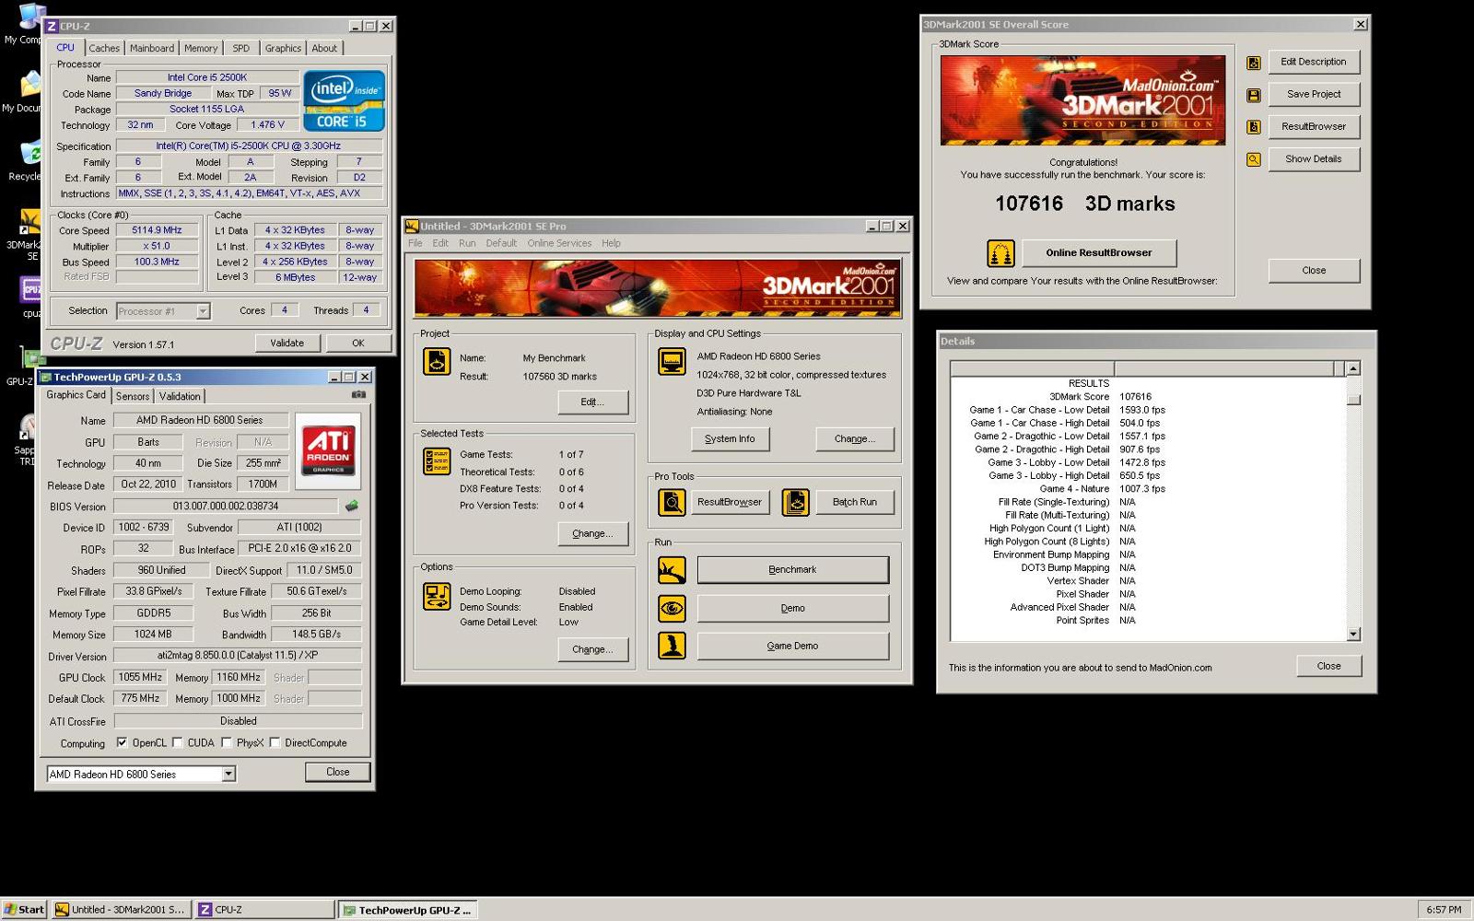Open the File menu in 3DMark2001

pyautogui.click(x=415, y=243)
